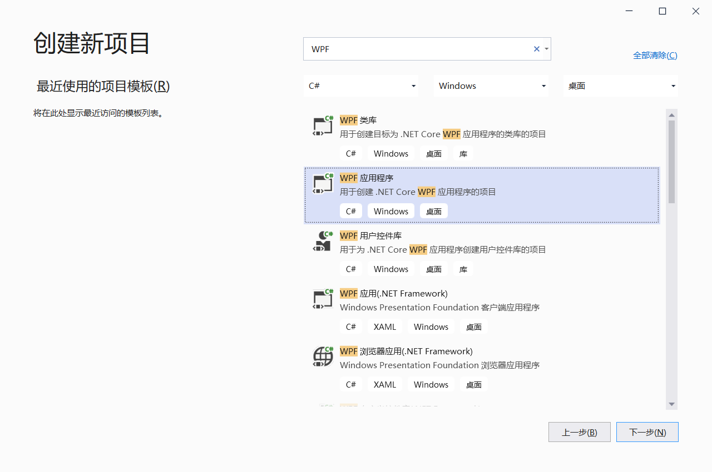Select the WPF 类库 template title
This screenshot has height=472, width=712.
[359, 120]
